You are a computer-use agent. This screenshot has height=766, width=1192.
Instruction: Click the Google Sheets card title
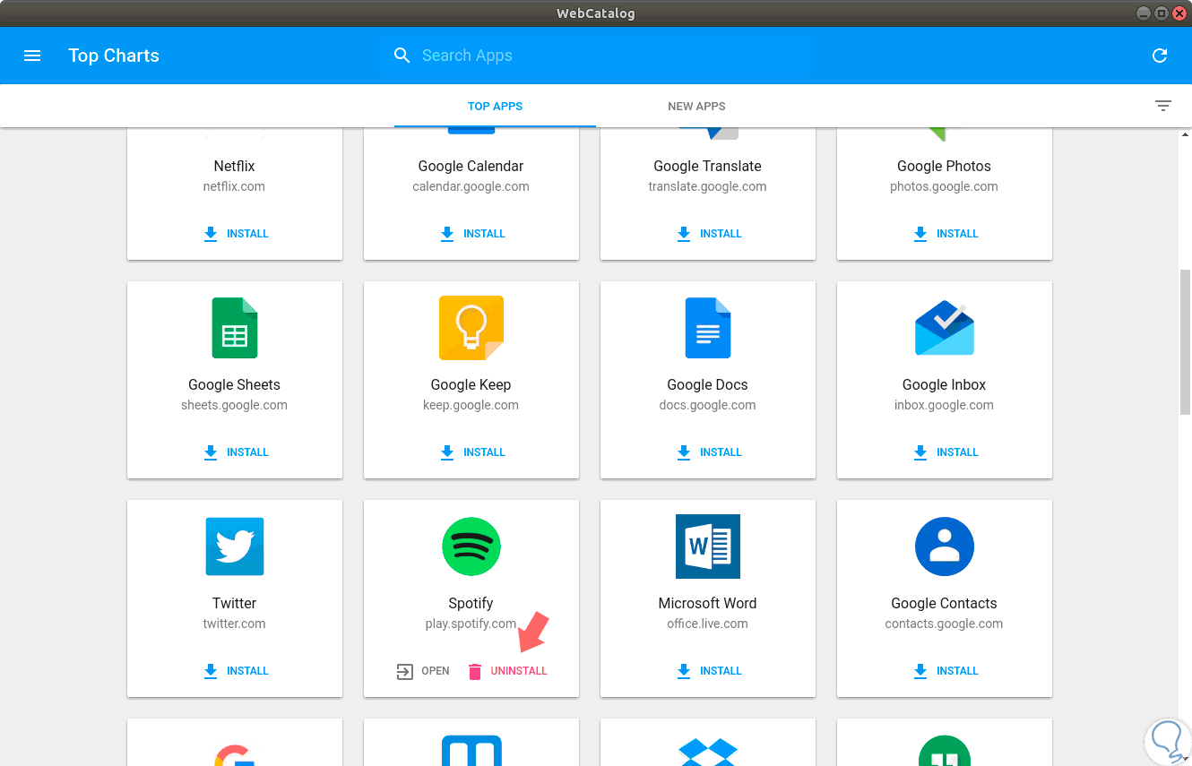235,384
